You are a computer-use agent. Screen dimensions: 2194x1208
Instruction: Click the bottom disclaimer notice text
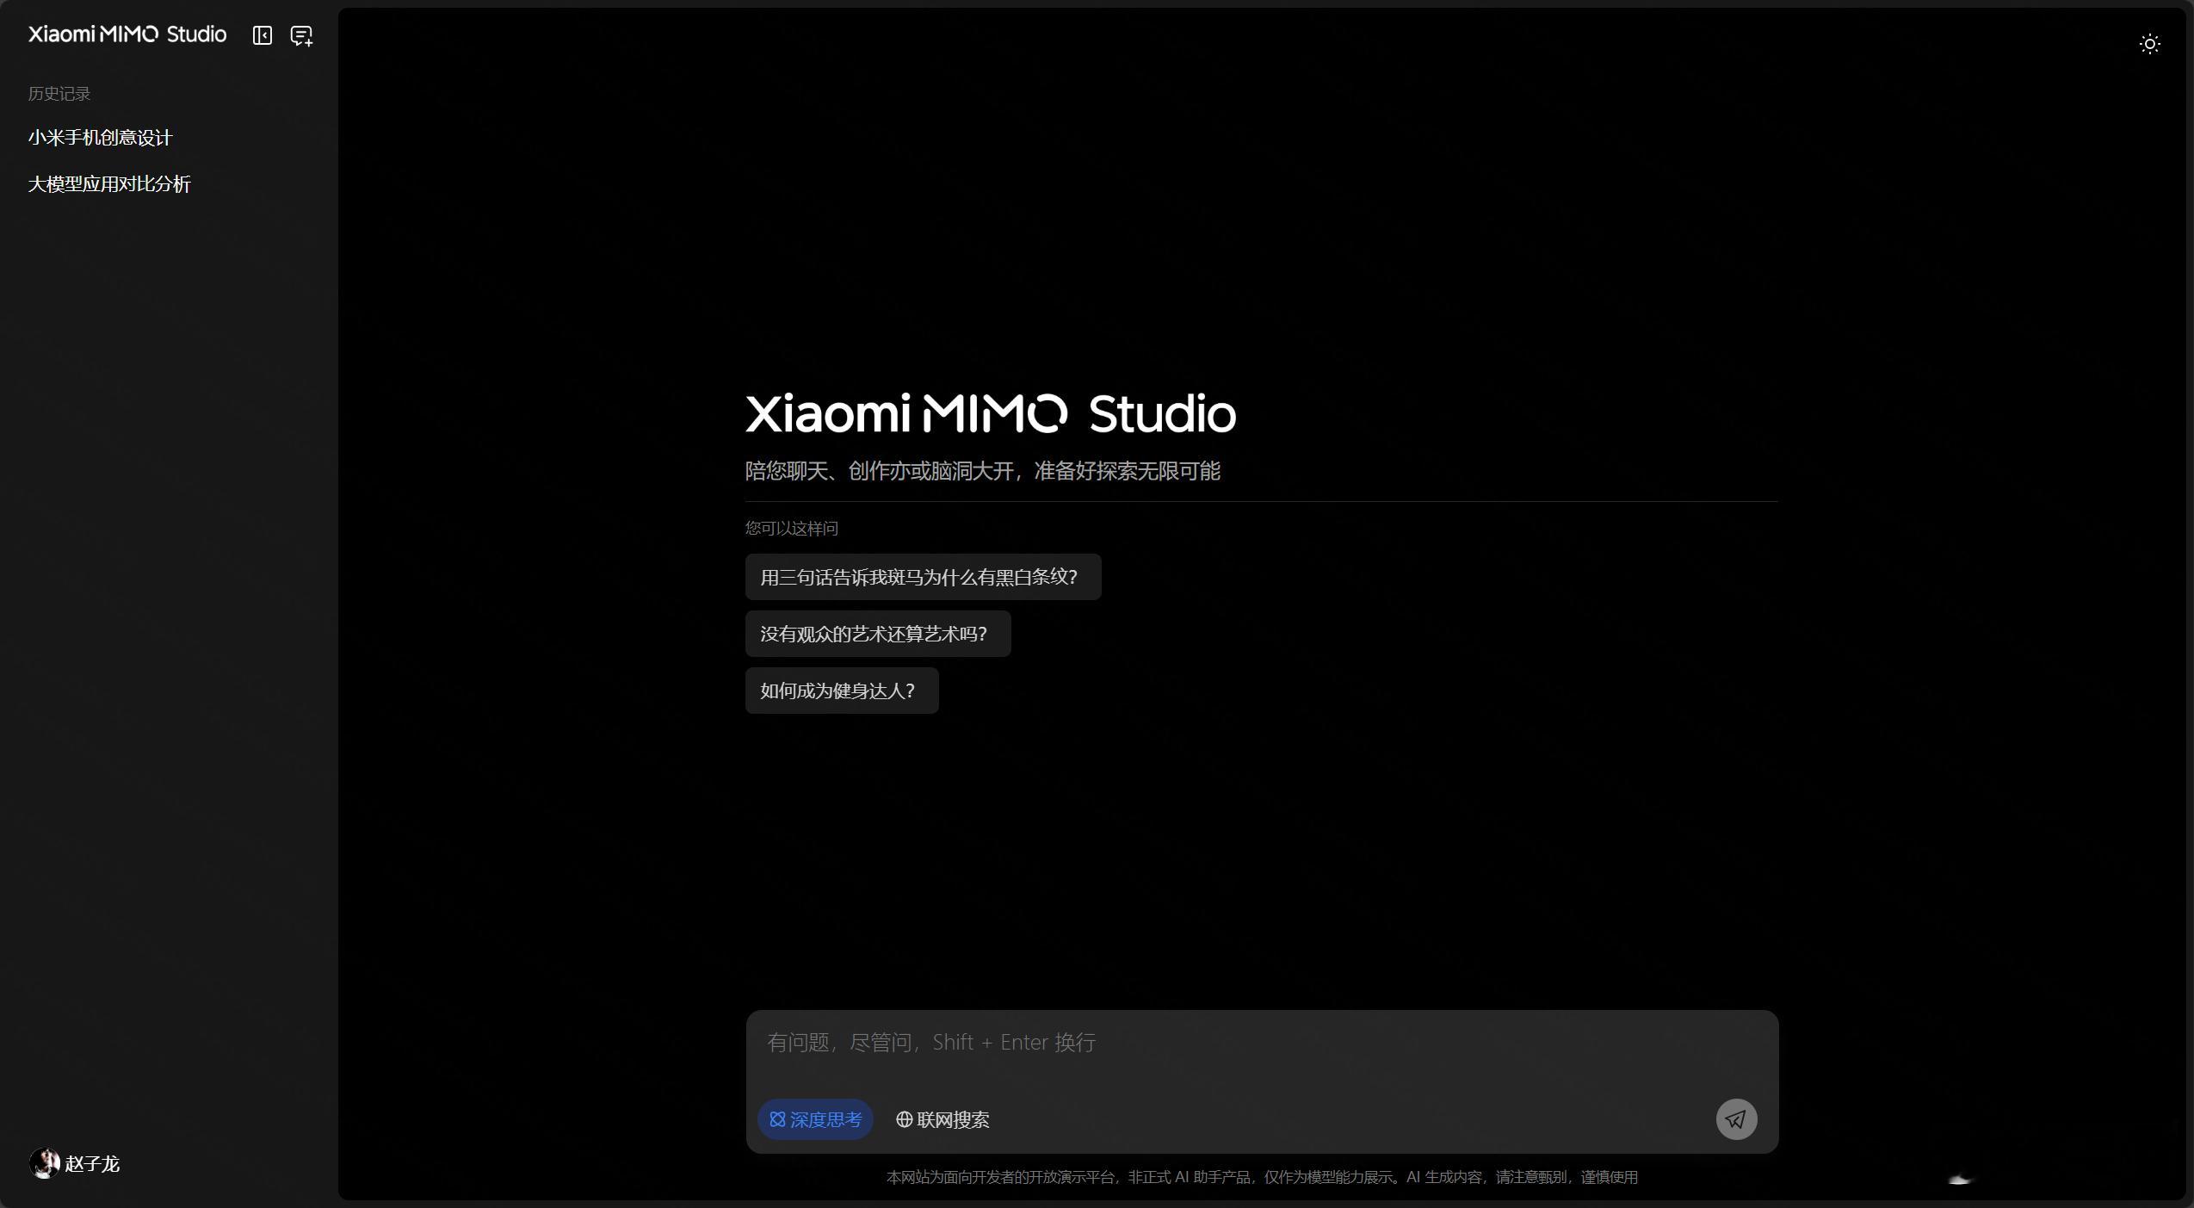click(1261, 1177)
